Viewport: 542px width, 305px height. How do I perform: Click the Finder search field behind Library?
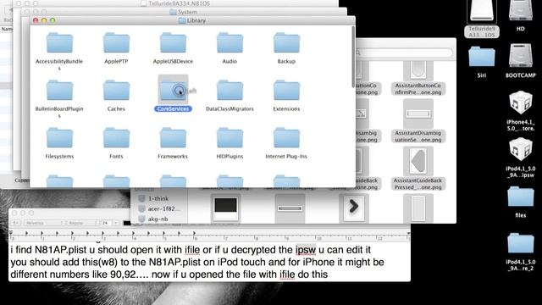point(404,53)
